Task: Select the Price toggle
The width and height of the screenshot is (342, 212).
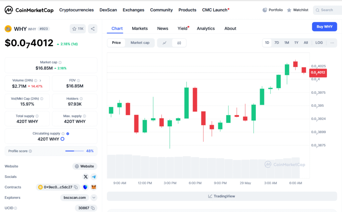Action: tap(116, 43)
